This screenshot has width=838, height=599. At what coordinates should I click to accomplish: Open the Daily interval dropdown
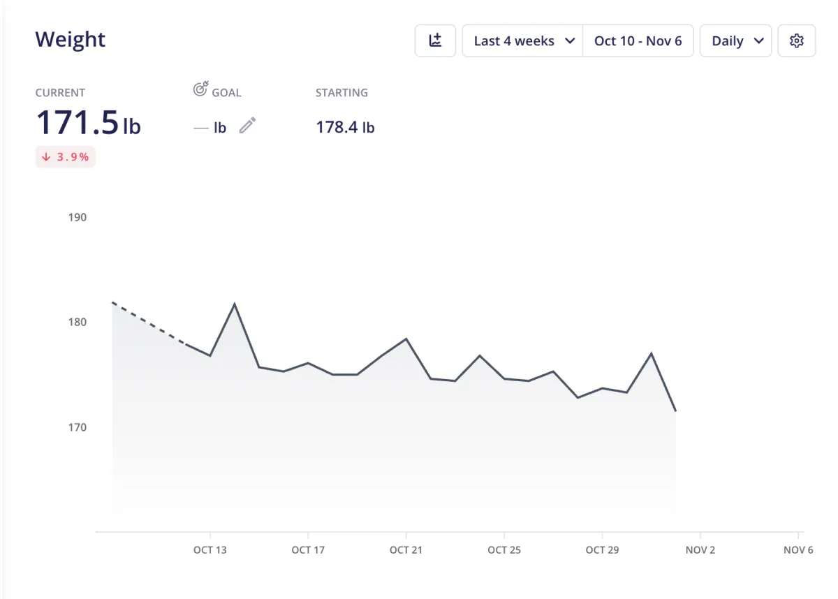click(736, 40)
